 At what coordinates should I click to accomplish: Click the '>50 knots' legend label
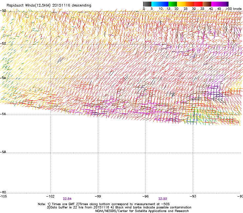(233, 9)
